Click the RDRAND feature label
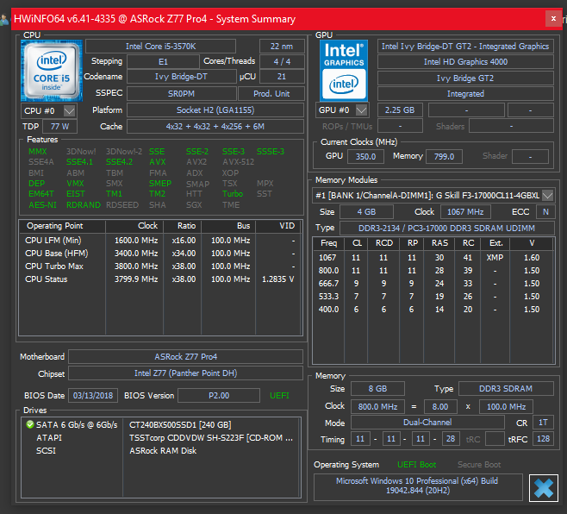 [84, 205]
